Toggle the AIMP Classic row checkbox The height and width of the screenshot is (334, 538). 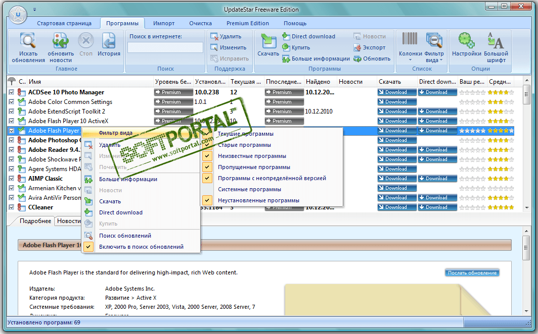[x=11, y=178]
